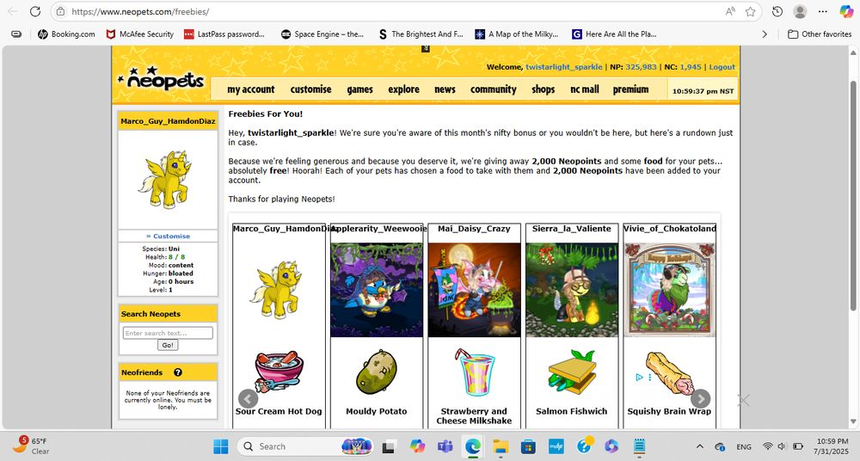Viewport: 860px width, 461px height.
Task: Open the nc mall menu
Action: click(585, 89)
